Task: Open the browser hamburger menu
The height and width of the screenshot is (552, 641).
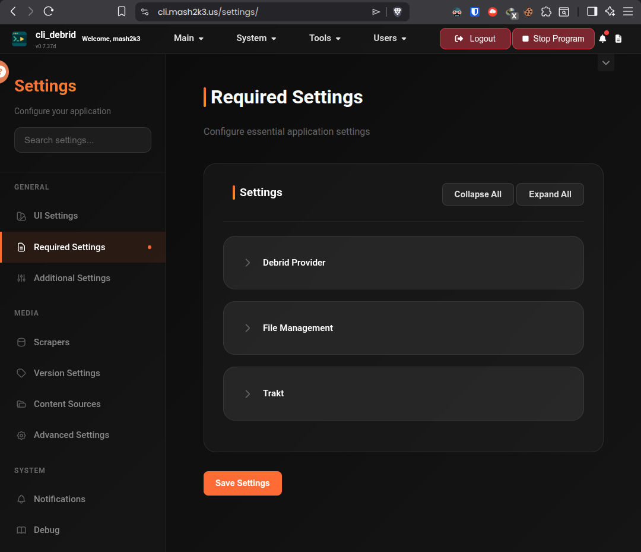Action: tap(628, 11)
